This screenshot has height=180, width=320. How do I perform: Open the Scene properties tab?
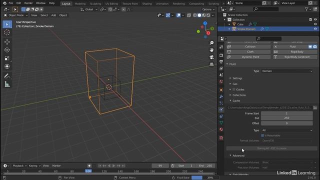221,75
